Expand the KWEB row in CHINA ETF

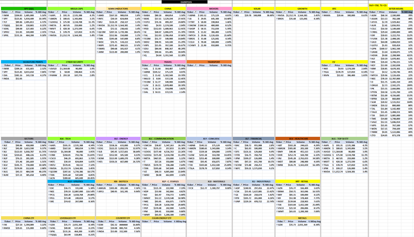tap(2, 228)
